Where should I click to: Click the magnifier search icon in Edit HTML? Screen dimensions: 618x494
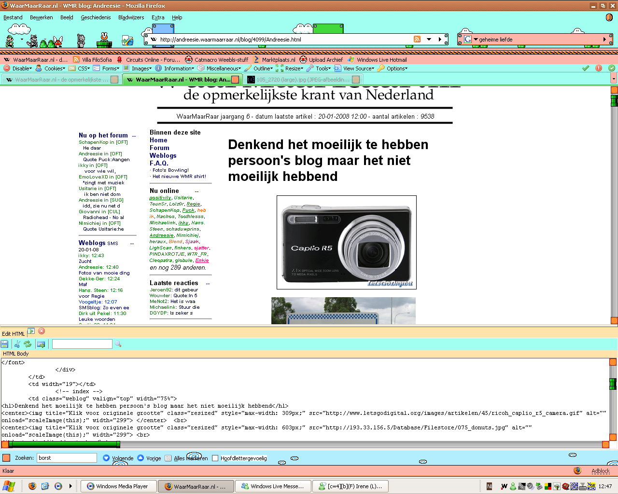click(x=118, y=344)
